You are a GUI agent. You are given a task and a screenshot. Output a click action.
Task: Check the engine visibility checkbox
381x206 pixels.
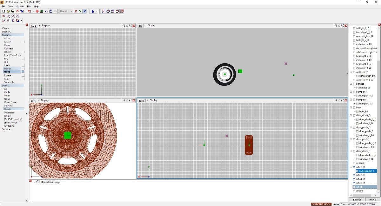[x=354, y=191]
